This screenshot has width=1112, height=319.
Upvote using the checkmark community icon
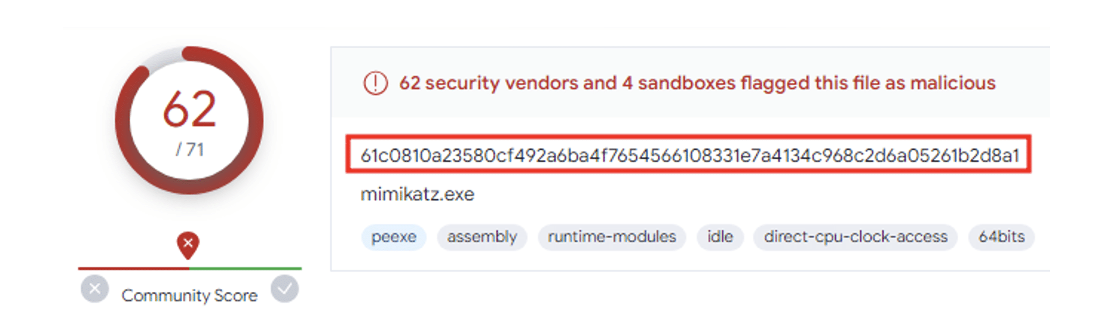pos(285,289)
